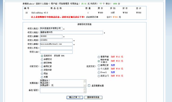Click the 收货人邮箱 email field
The width and height of the screenshot is (172, 102).
[x=56, y=44]
